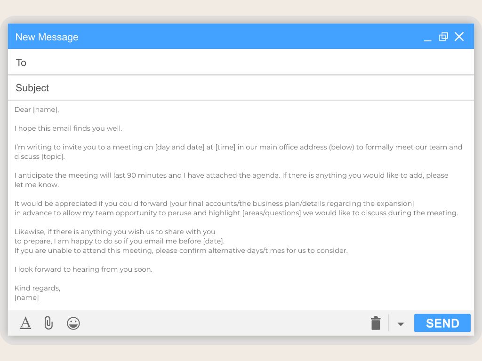
Task: Click the To recipient field
Action: [x=235, y=63]
